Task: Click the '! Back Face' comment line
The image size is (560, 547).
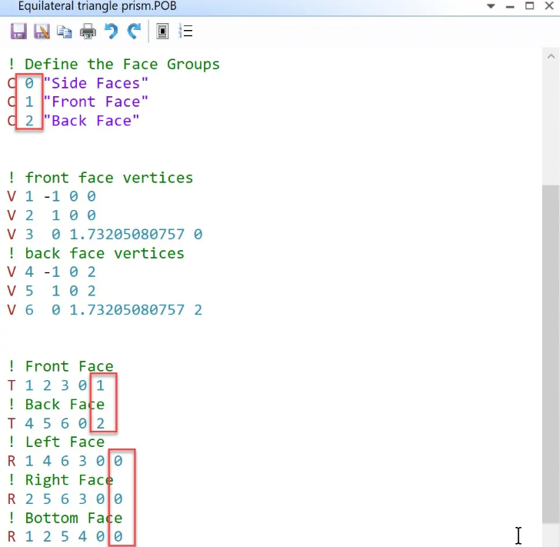Action: [x=56, y=405]
